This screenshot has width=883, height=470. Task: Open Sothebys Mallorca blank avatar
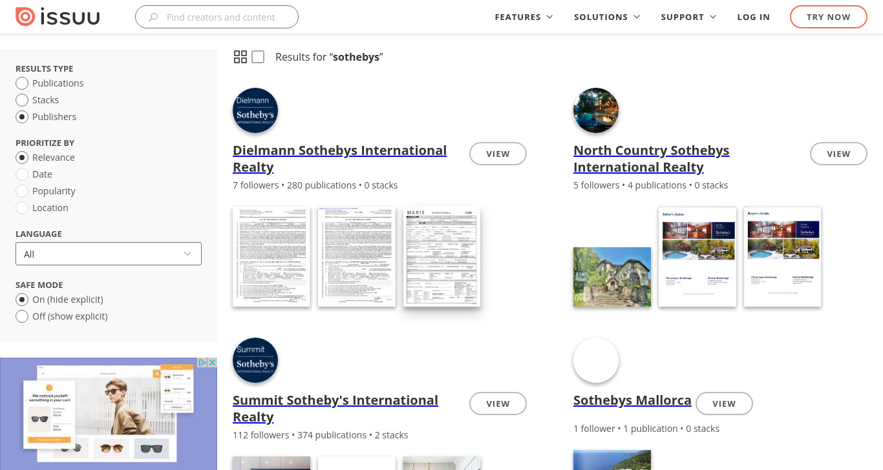596,360
